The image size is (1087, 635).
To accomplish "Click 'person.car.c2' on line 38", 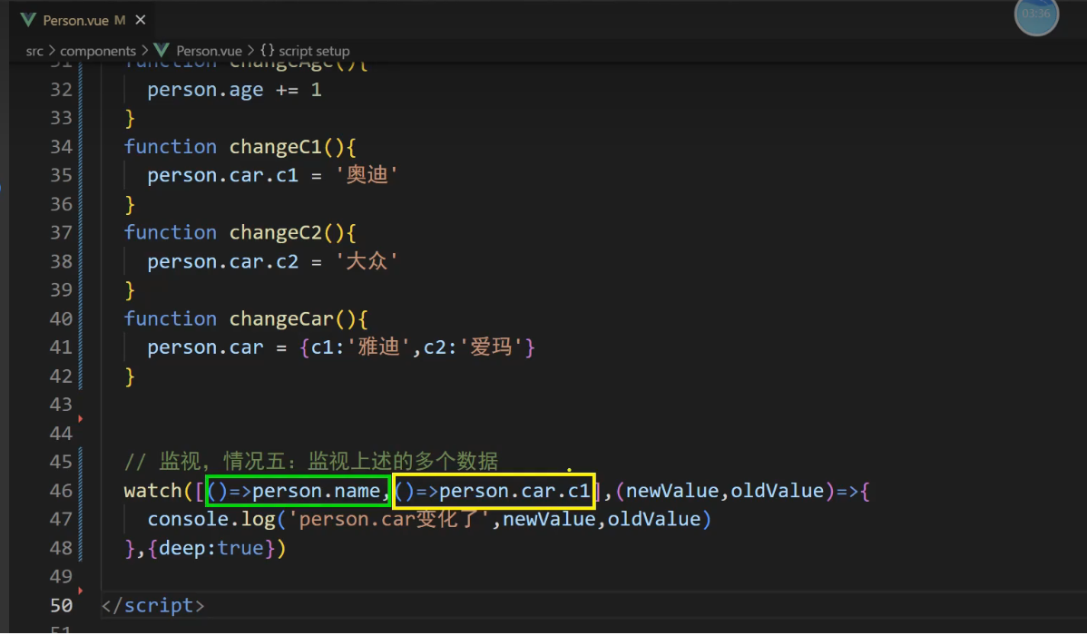I will (222, 262).
